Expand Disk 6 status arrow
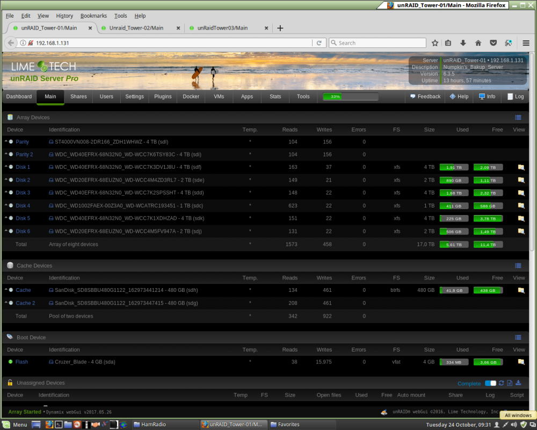Screen dimensions: 537x430 coord(6,231)
